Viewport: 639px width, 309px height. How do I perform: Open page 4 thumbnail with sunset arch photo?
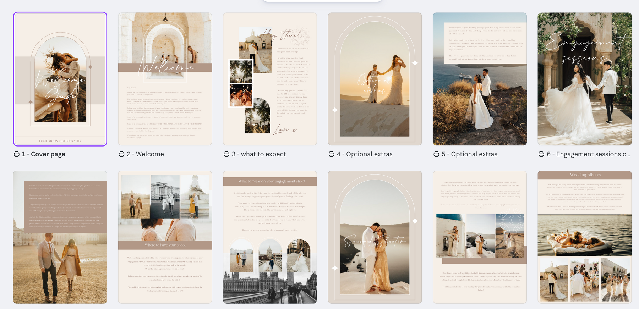[375, 79]
